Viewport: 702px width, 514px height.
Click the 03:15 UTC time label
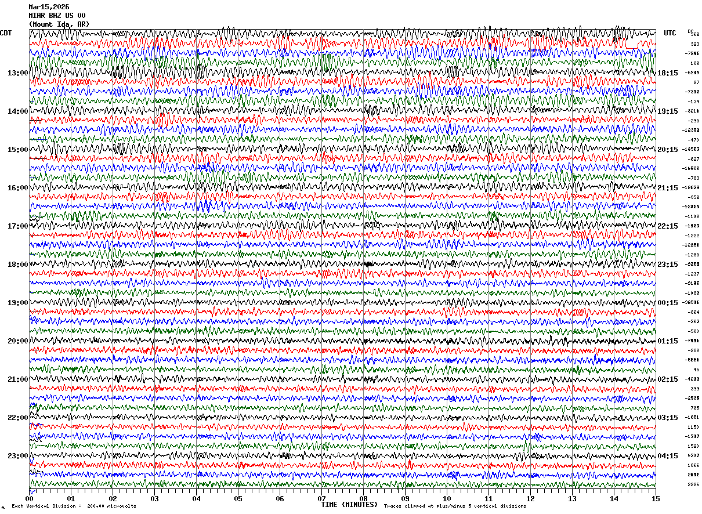pyautogui.click(x=668, y=418)
